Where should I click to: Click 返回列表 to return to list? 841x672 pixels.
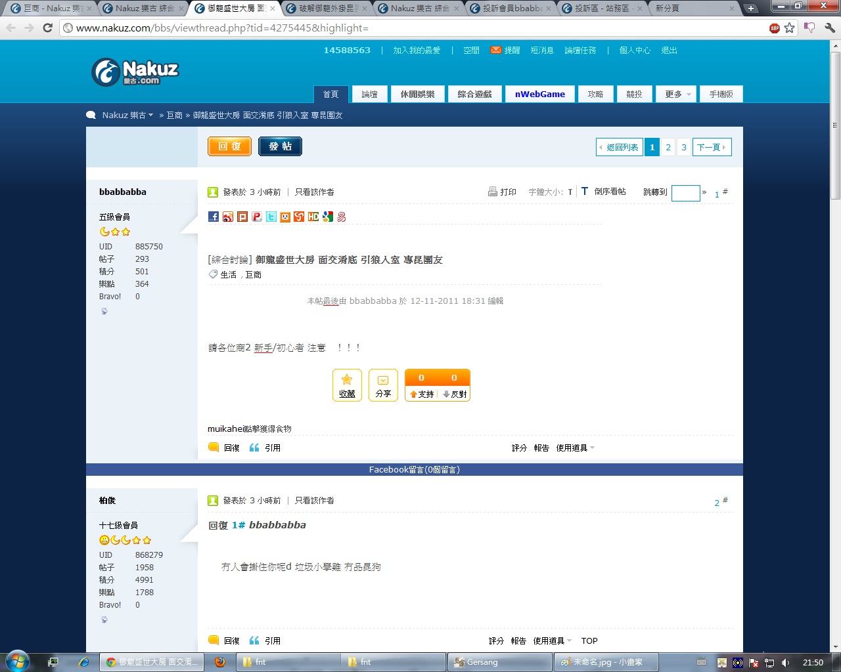tap(620, 147)
